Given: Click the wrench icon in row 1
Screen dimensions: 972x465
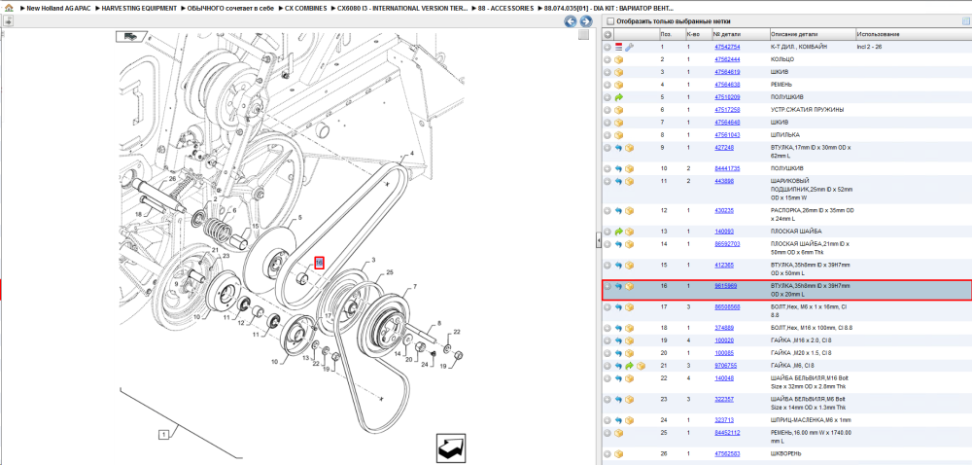Looking at the screenshot, I should point(629,47).
